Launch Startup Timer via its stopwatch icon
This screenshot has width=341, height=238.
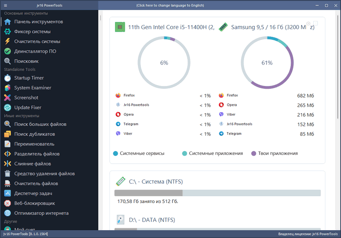[8, 78]
